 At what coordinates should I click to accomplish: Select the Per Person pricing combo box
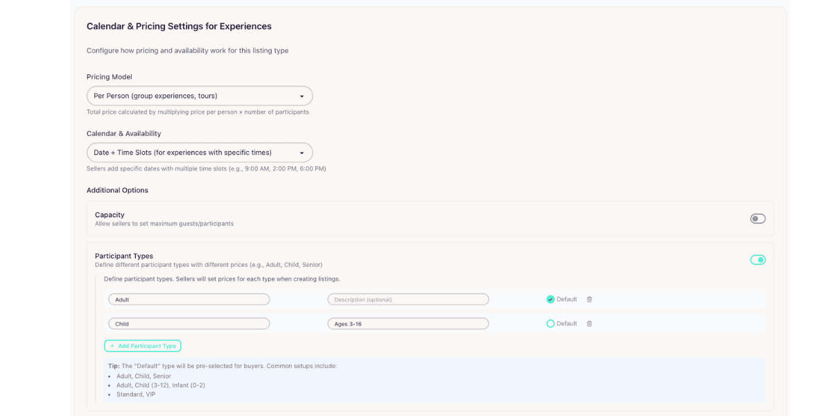click(199, 95)
